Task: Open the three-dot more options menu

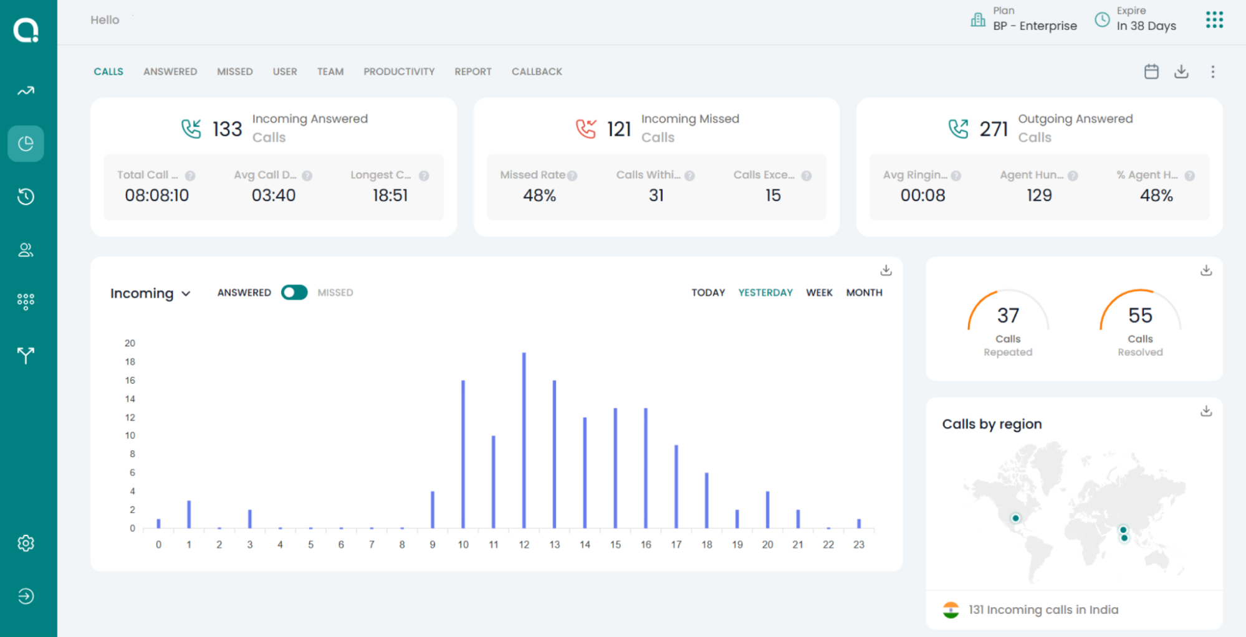Action: pyautogui.click(x=1212, y=72)
